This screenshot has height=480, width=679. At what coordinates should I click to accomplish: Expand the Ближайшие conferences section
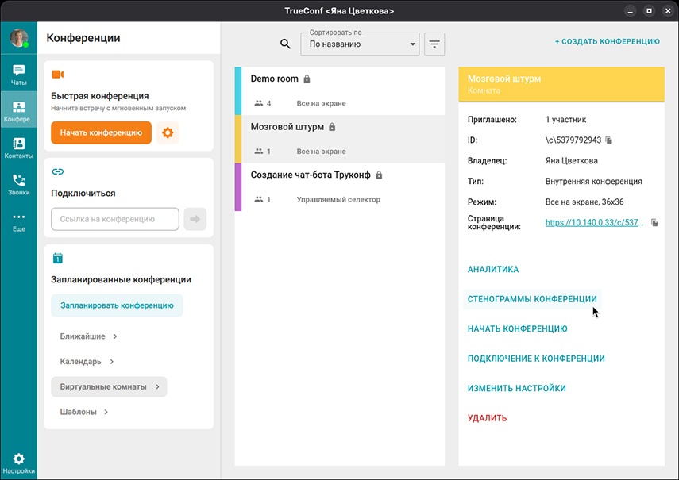click(x=88, y=336)
